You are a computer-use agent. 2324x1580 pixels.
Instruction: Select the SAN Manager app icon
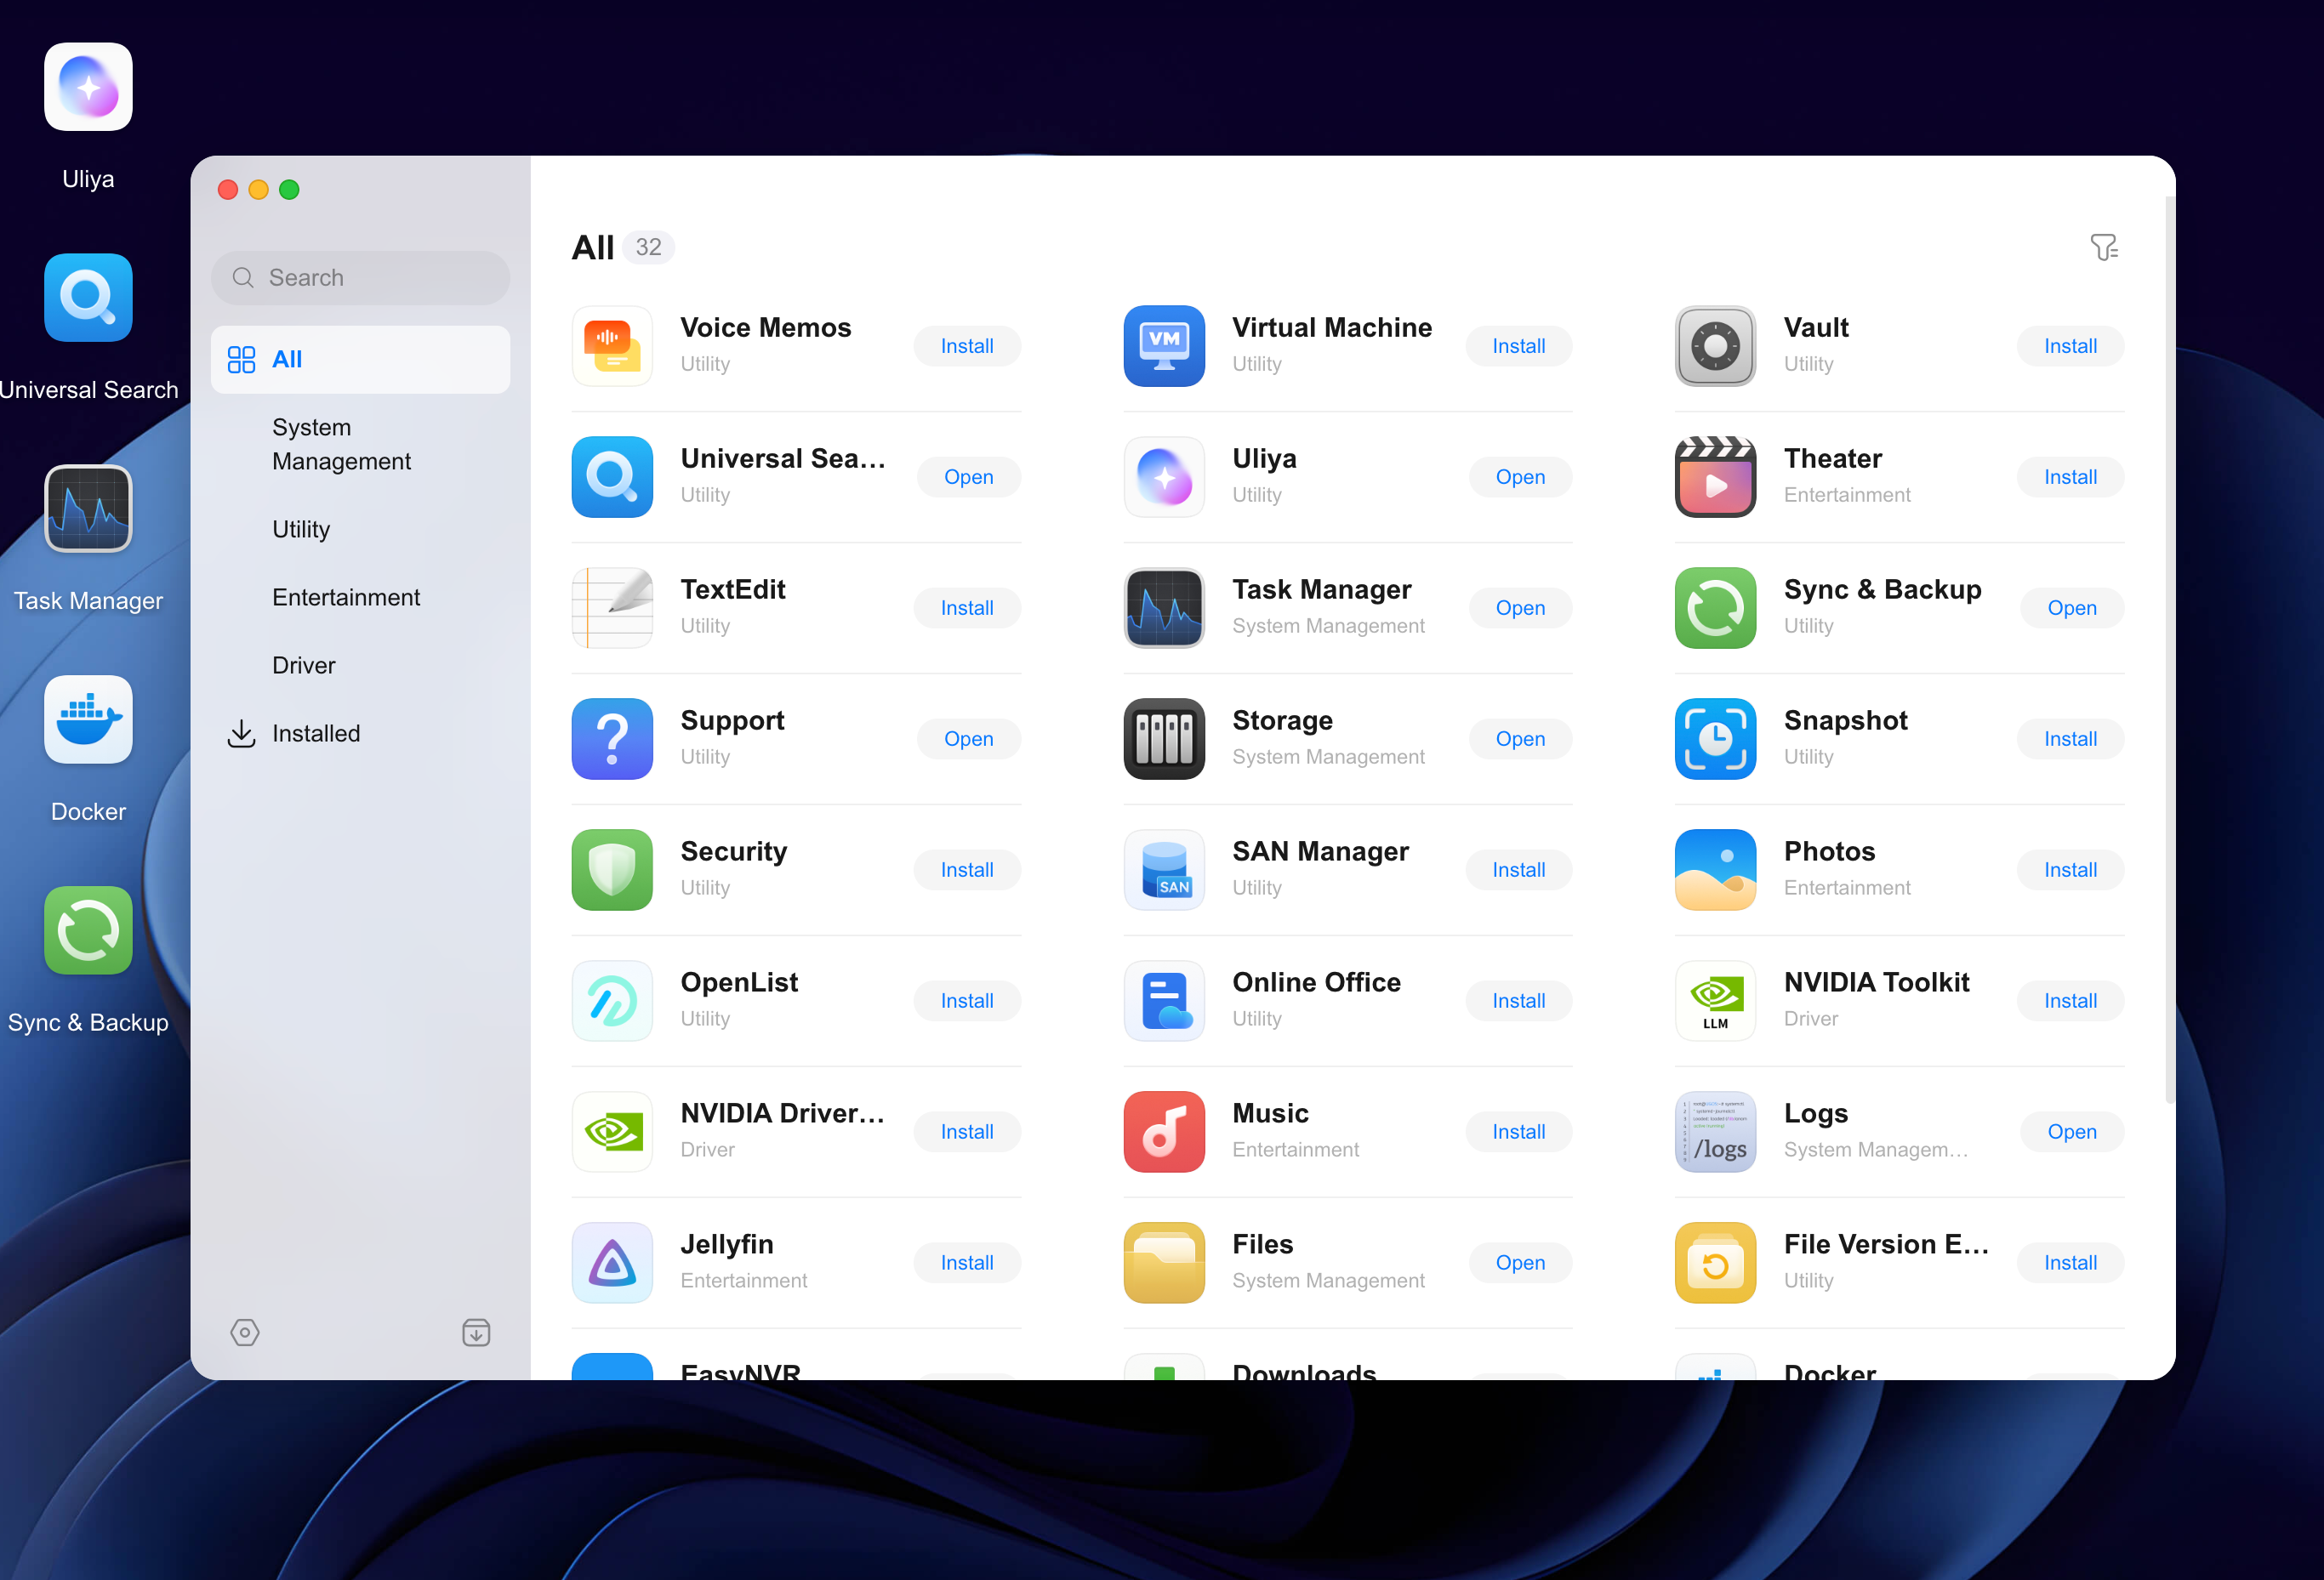[1164, 869]
